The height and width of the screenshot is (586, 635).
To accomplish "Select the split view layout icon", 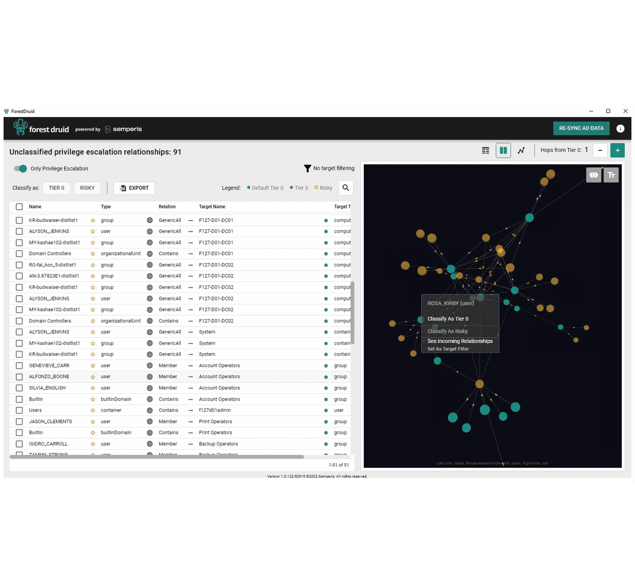I will [503, 151].
